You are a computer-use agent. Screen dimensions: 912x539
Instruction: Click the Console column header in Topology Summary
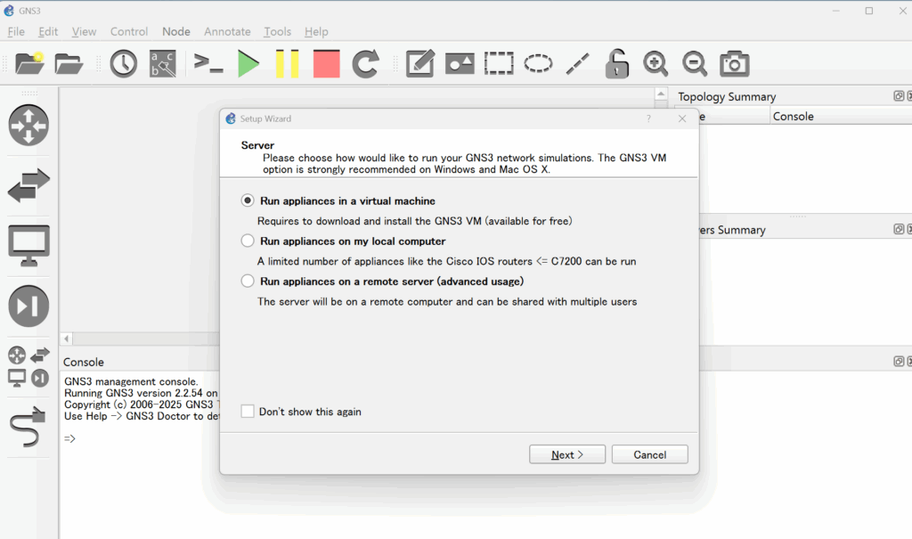(x=841, y=117)
